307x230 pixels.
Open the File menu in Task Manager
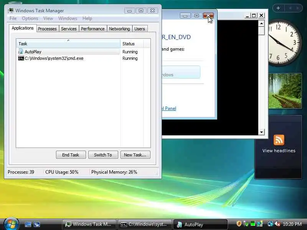[x=13, y=18]
